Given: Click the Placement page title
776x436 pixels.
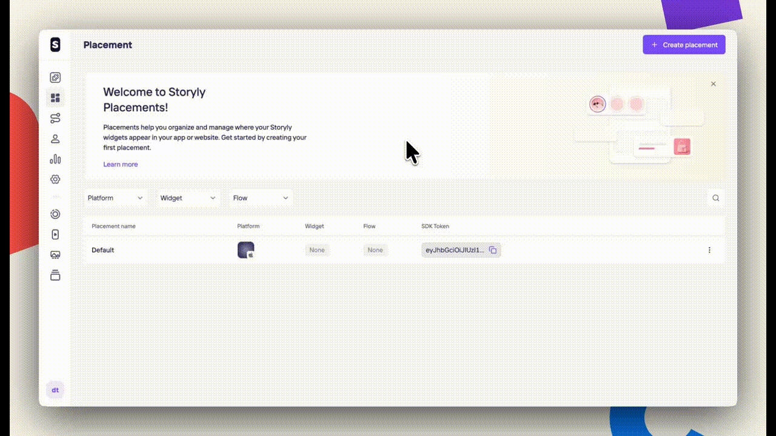Looking at the screenshot, I should pos(108,45).
